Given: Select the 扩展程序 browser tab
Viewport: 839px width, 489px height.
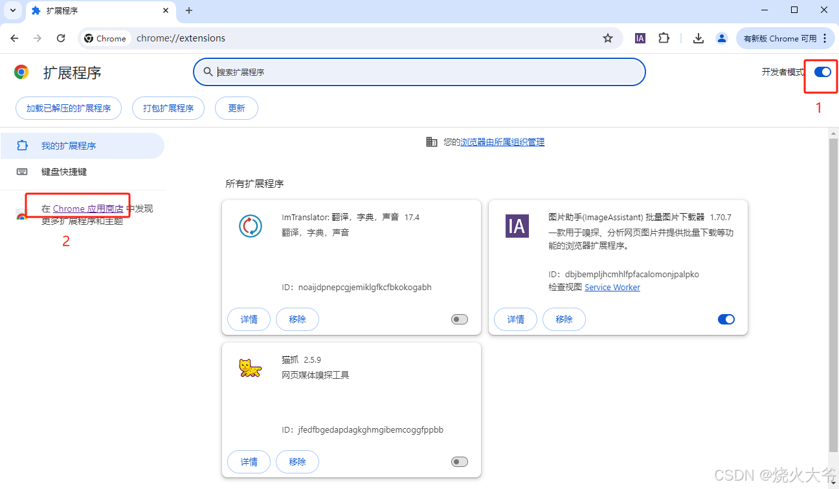Looking at the screenshot, I should [x=100, y=11].
